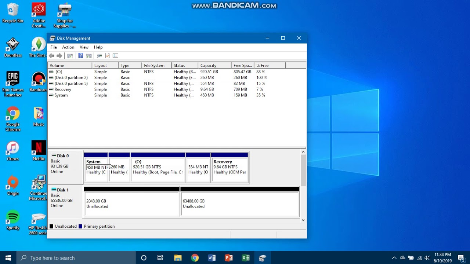Click the Type here to search box
The height and width of the screenshot is (264, 470).
pos(76,258)
